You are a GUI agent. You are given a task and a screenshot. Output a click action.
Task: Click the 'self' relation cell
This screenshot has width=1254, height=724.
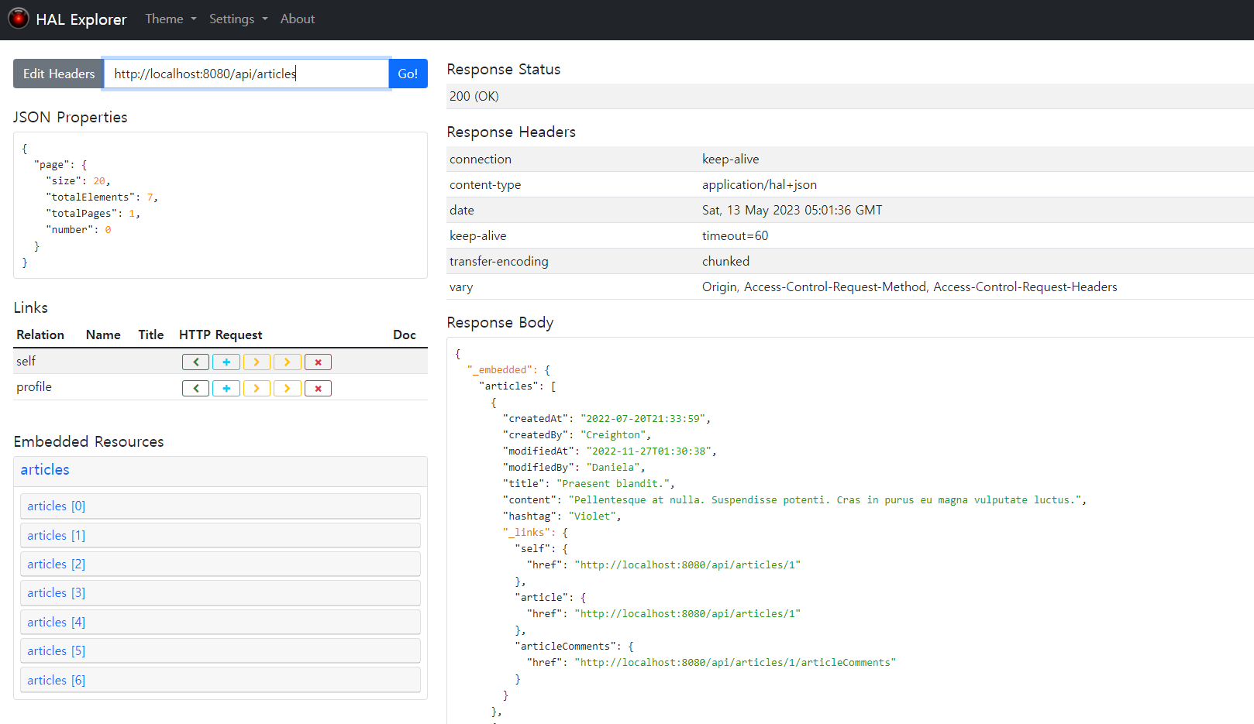(26, 361)
